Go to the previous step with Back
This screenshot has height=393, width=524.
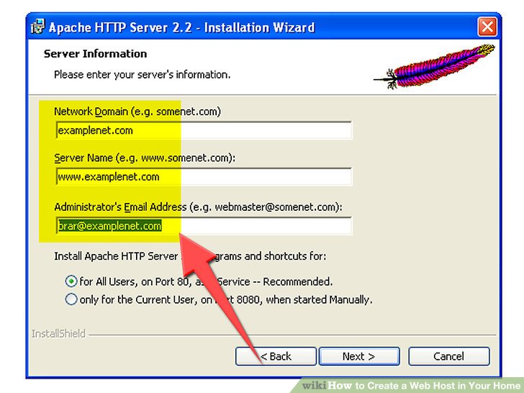pos(276,356)
